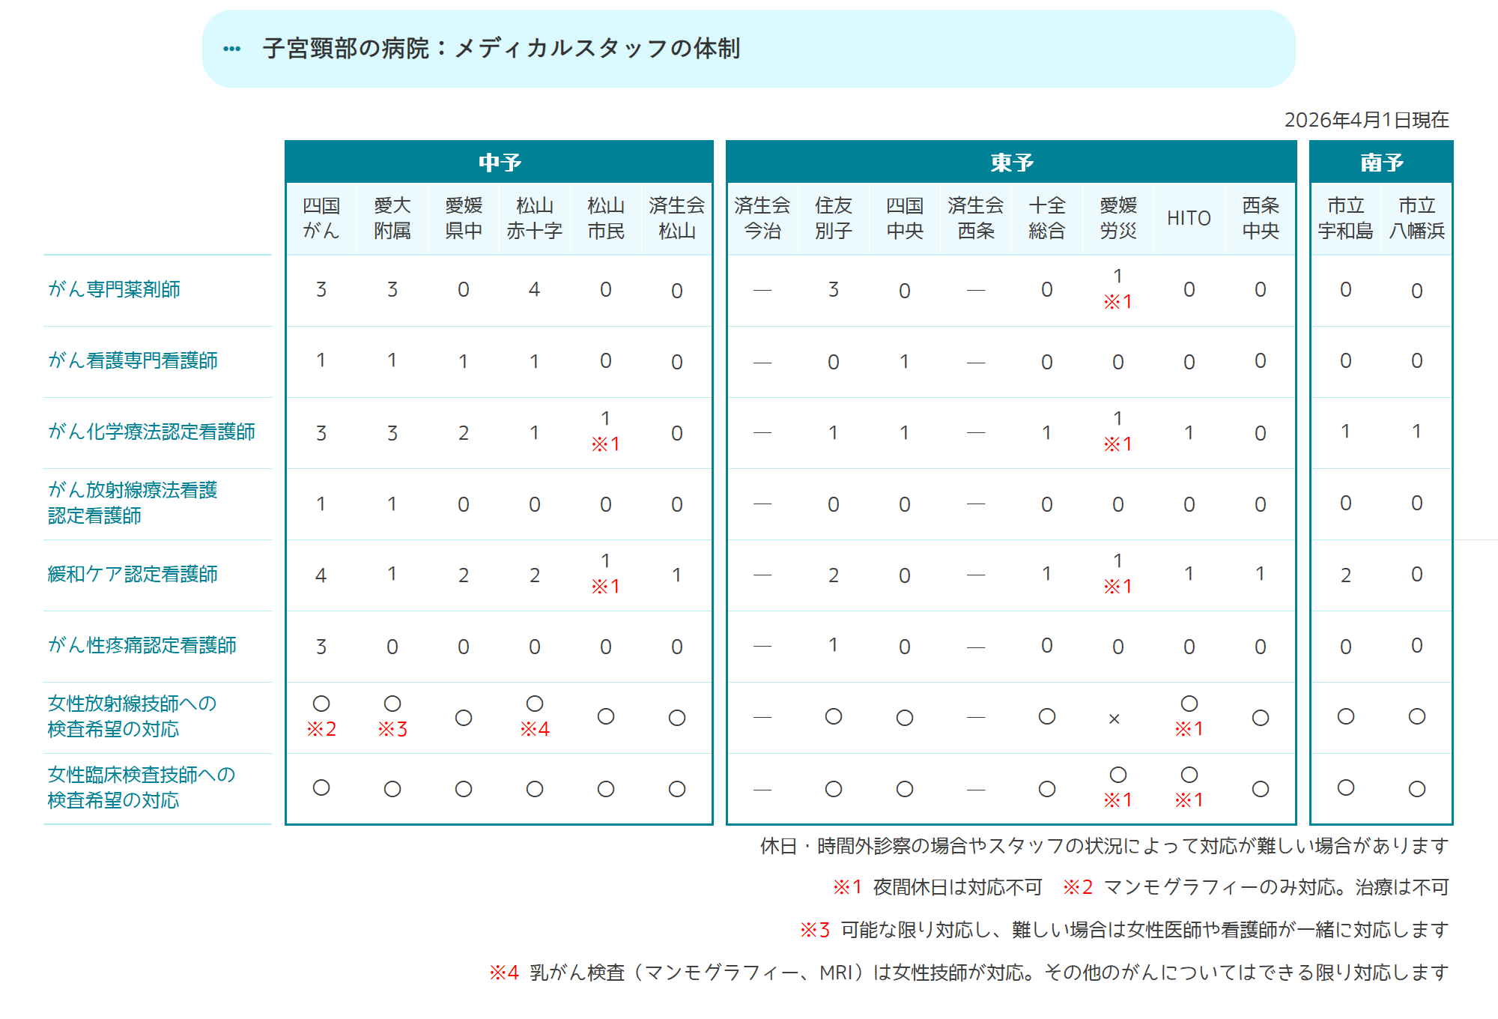This screenshot has height=1019, width=1498.
Task: Open the 女性放射線技師への検査希望の対応 row label
Action: click(132, 716)
